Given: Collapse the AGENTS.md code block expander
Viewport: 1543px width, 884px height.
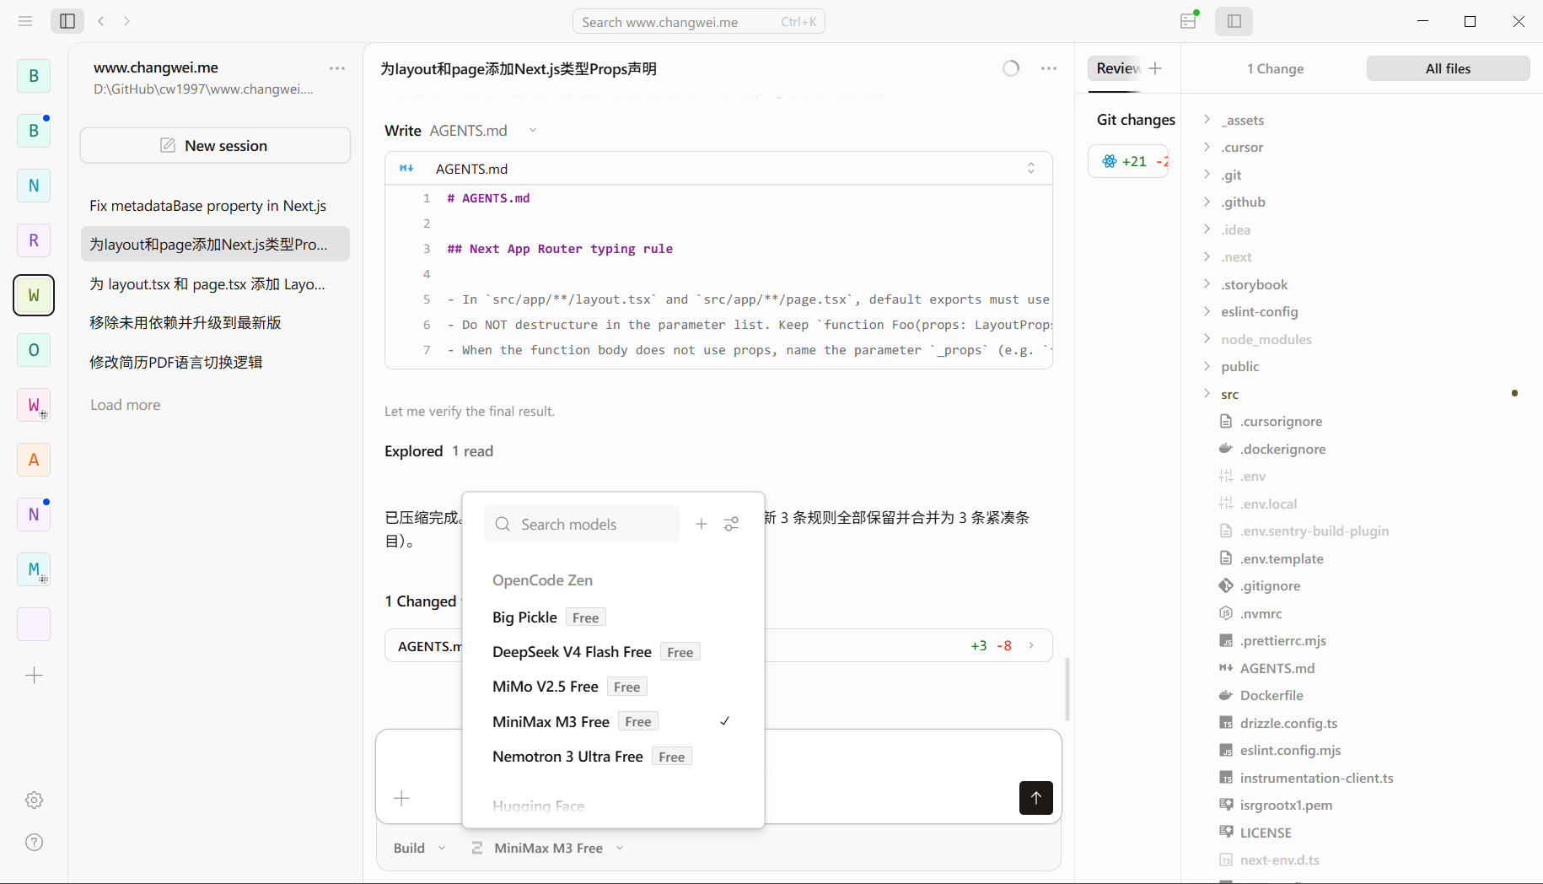Looking at the screenshot, I should pyautogui.click(x=1030, y=169).
